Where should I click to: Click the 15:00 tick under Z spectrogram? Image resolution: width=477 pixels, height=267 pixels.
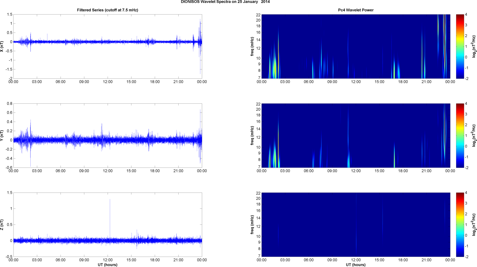(x=379, y=260)
